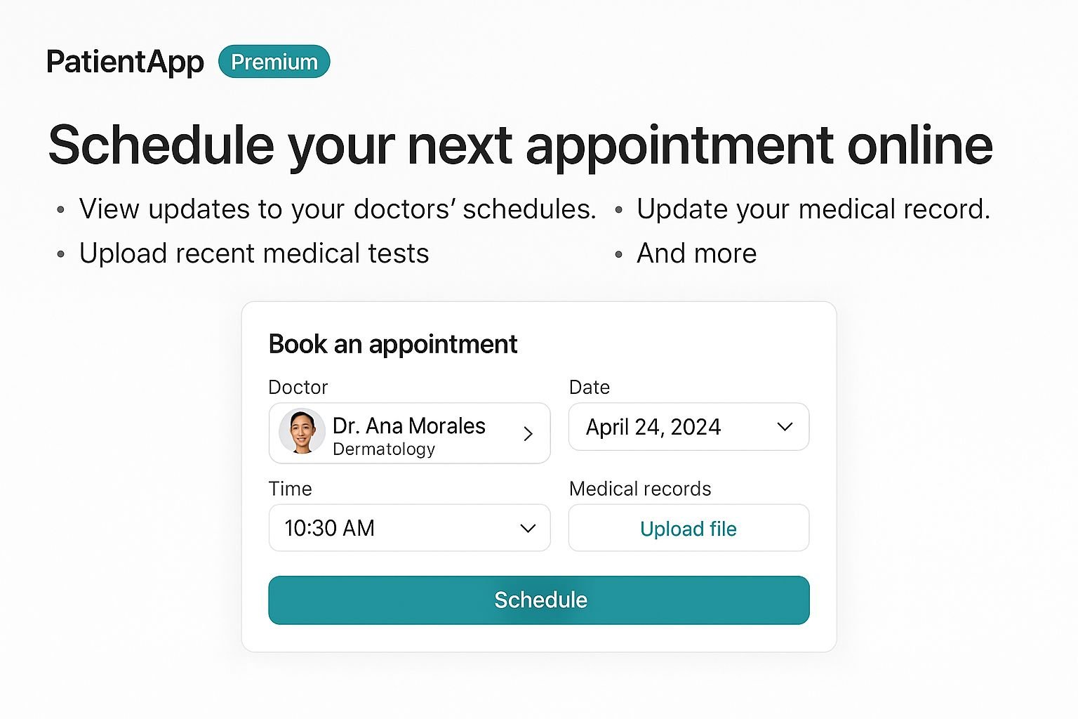This screenshot has height=719, width=1078.
Task: Click the 'And more' bullet item
Action: (x=696, y=253)
